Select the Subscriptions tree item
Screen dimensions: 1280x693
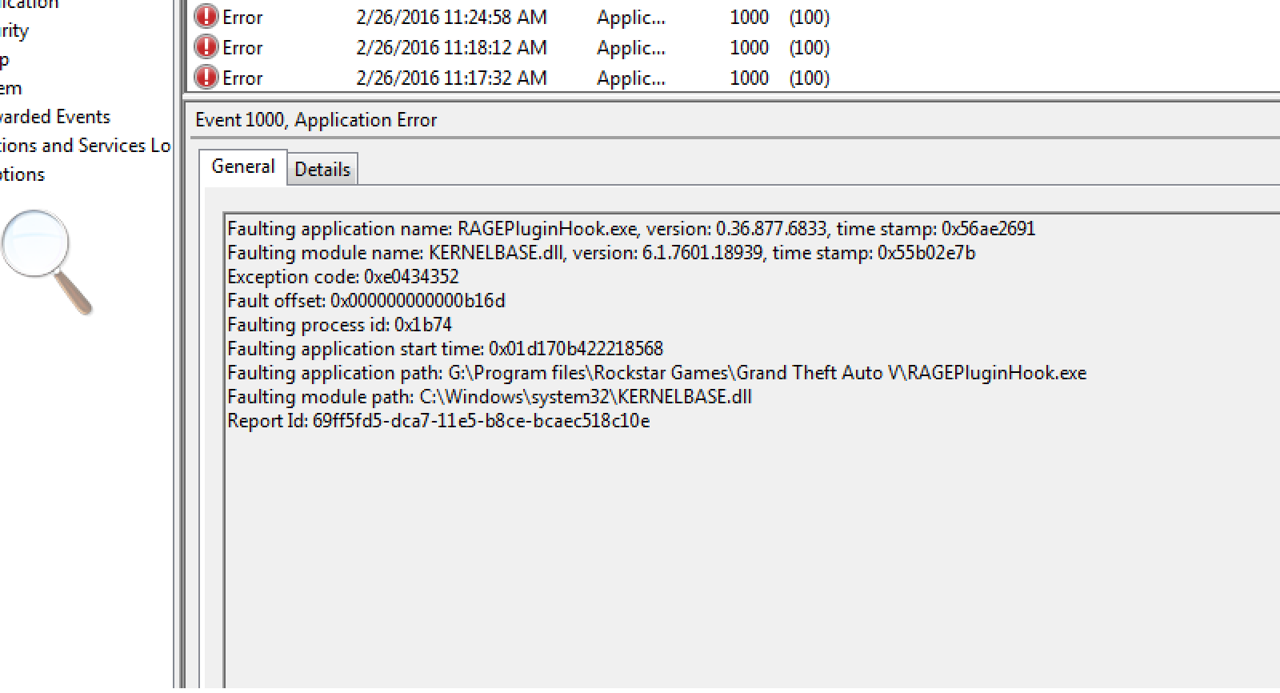tap(22, 174)
